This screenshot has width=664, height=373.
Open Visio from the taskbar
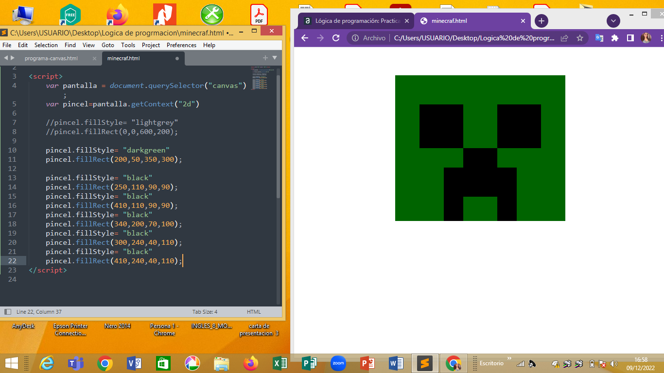[x=134, y=363]
